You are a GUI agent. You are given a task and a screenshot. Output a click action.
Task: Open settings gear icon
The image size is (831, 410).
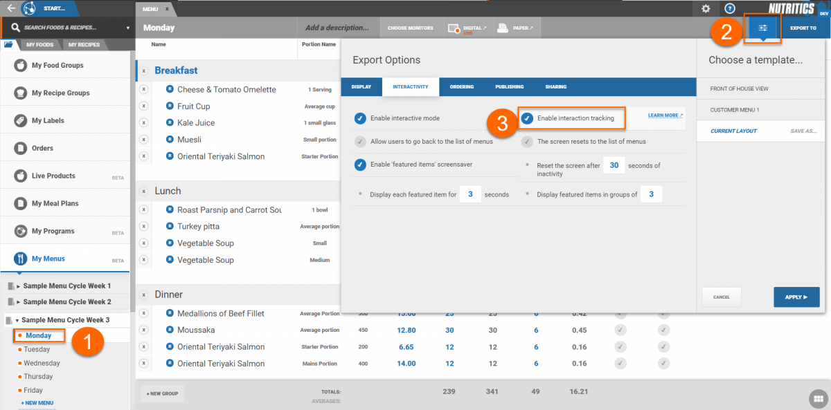pyautogui.click(x=706, y=8)
